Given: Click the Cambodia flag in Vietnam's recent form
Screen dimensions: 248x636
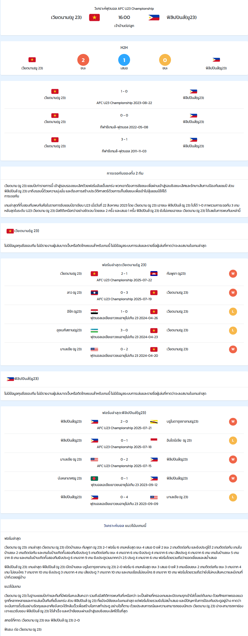Looking at the screenshot, I should pyautogui.click(x=154, y=274).
